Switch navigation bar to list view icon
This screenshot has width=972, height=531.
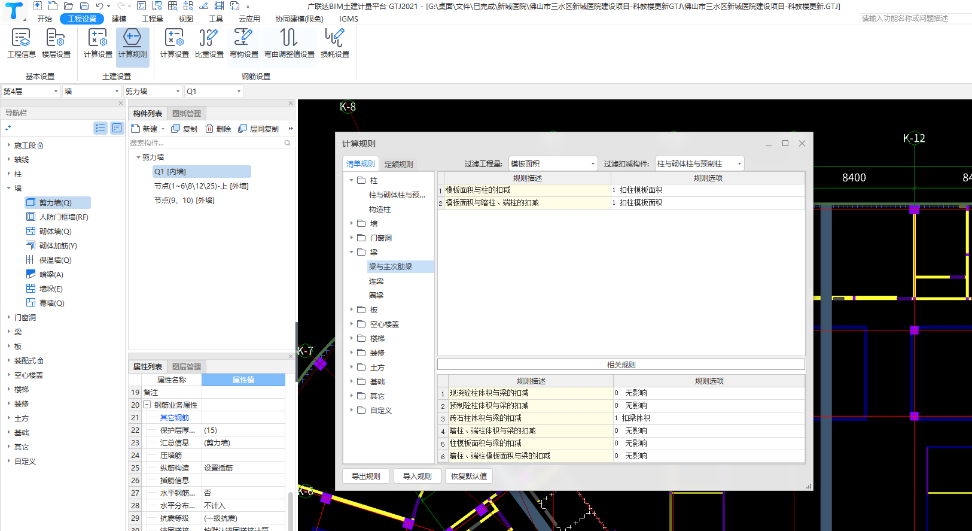100,128
